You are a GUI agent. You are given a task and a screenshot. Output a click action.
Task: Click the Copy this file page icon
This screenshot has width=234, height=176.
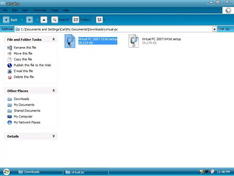tap(10, 60)
